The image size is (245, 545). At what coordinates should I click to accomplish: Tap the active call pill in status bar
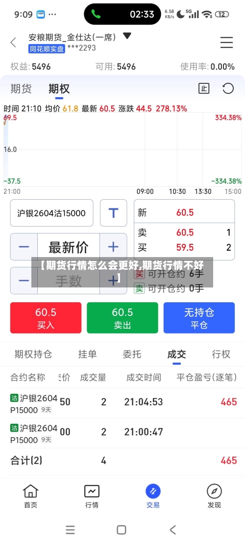pos(122,14)
